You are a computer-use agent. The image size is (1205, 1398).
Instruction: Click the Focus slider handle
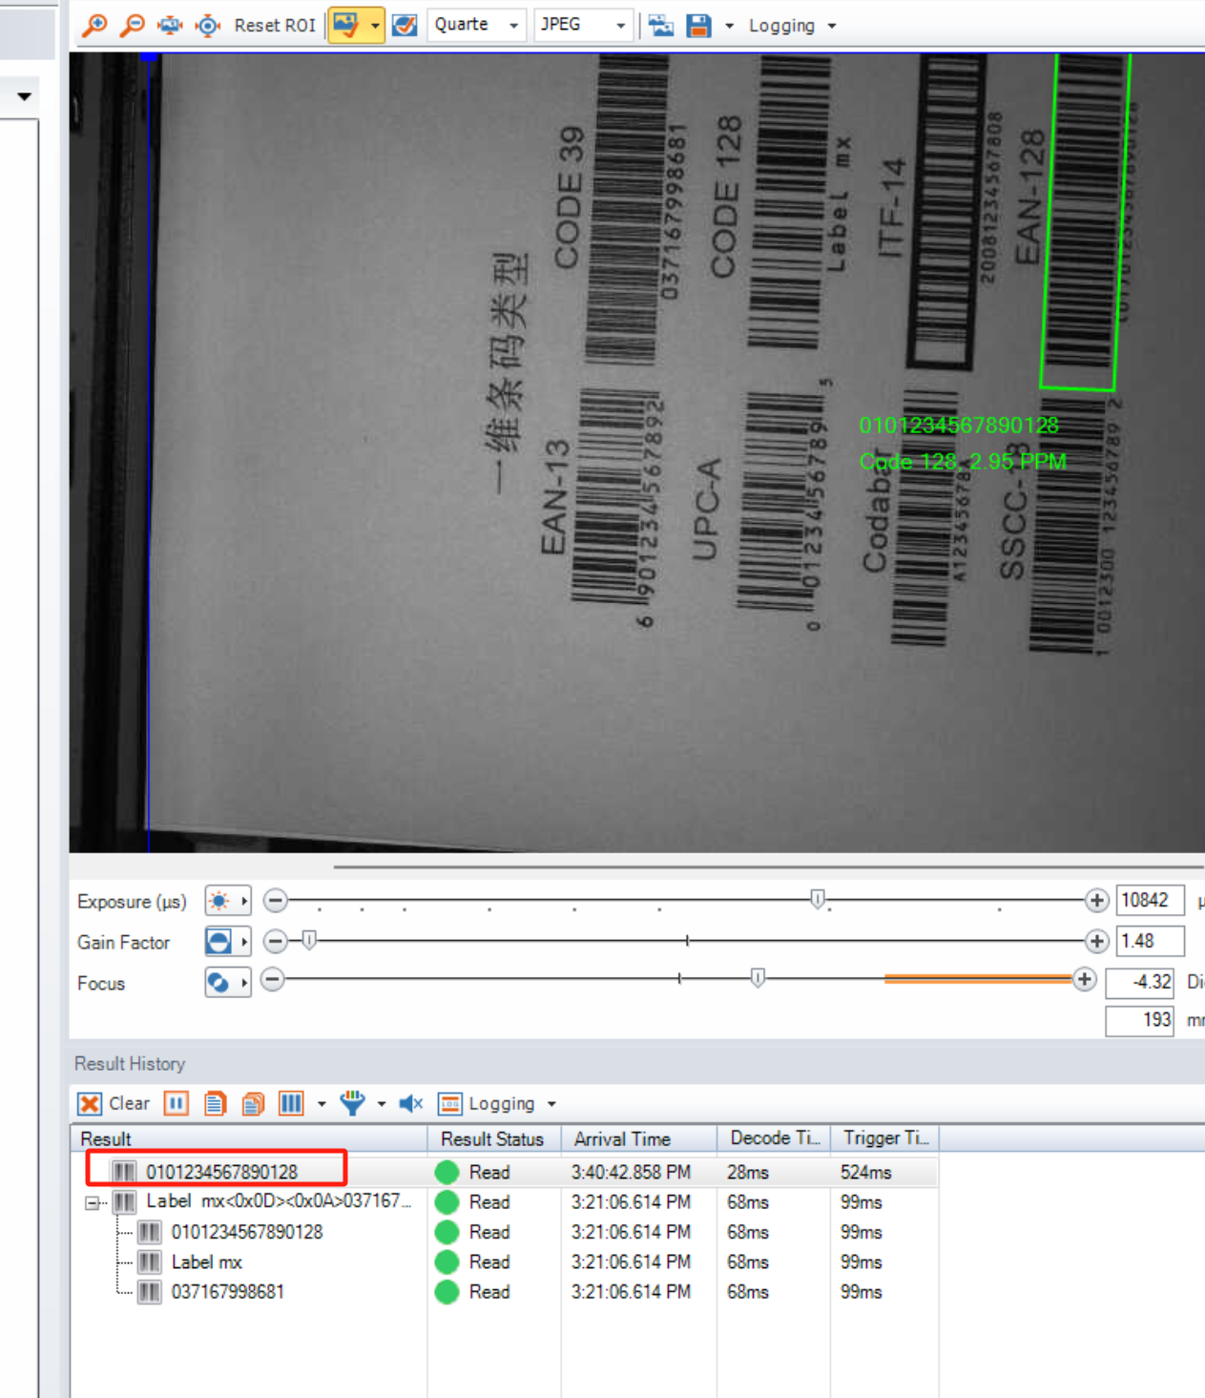point(758,978)
